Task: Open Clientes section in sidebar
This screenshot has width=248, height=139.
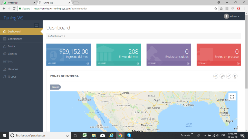Action: tap(12, 54)
